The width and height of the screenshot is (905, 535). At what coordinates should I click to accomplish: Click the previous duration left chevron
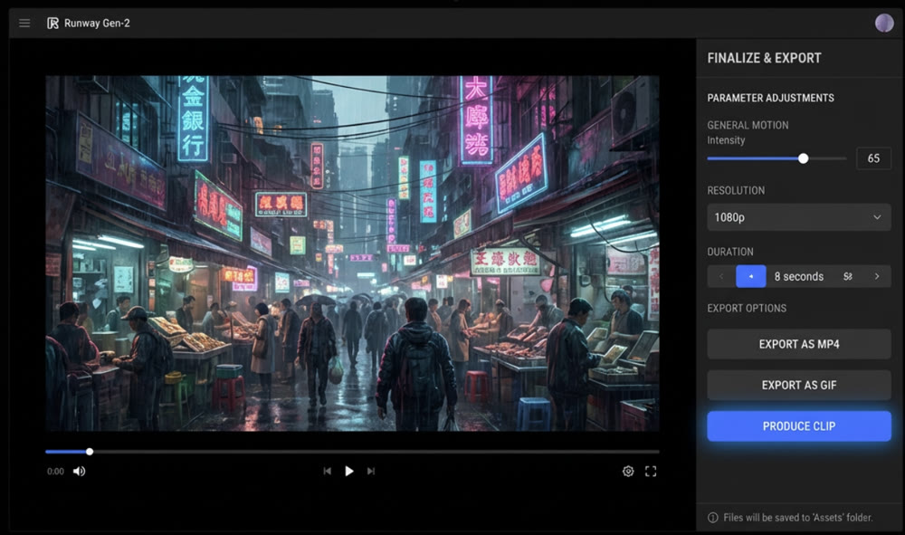click(720, 276)
